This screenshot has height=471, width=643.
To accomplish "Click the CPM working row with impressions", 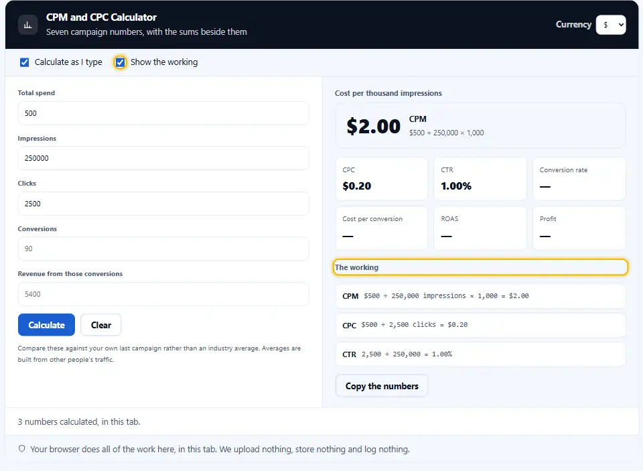I will 481,296.
